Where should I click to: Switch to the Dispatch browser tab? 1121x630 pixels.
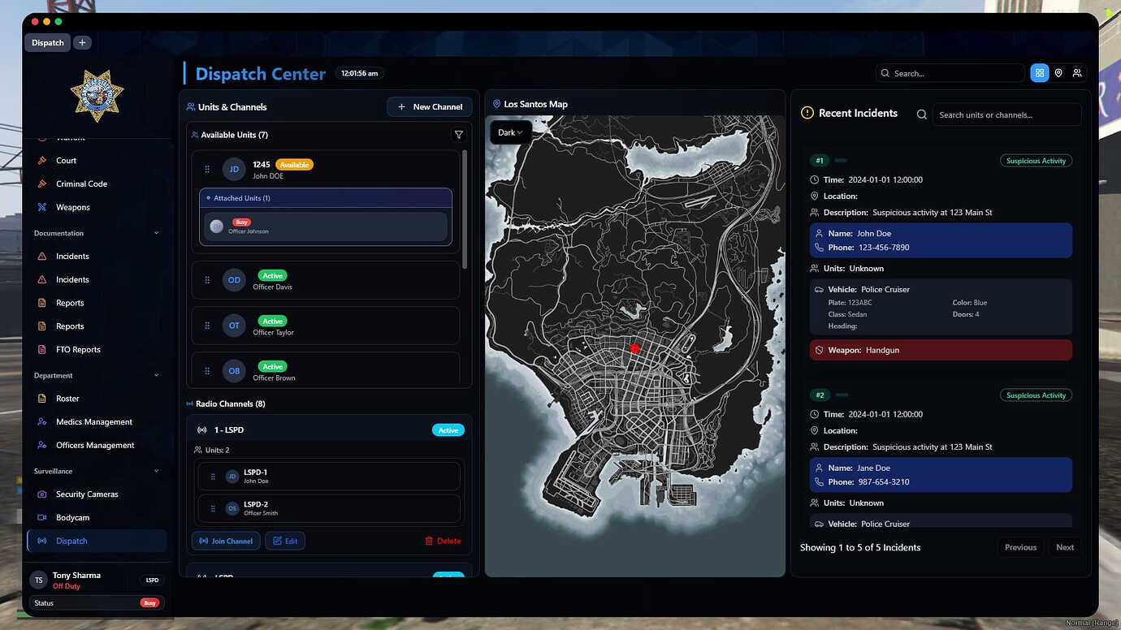coord(47,42)
